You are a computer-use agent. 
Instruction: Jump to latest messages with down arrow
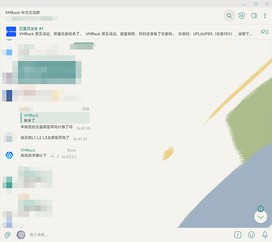point(260,217)
